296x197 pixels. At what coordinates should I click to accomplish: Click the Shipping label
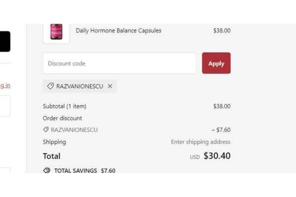pyautogui.click(x=54, y=142)
